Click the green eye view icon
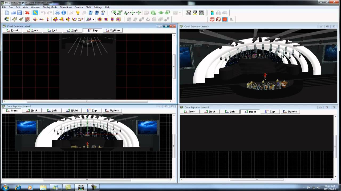 point(161,13)
